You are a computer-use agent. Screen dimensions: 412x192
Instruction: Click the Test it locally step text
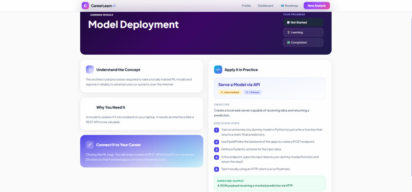pos(256,169)
